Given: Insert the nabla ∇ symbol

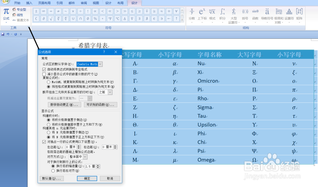Looking at the screenshot, I should tap(132, 19).
